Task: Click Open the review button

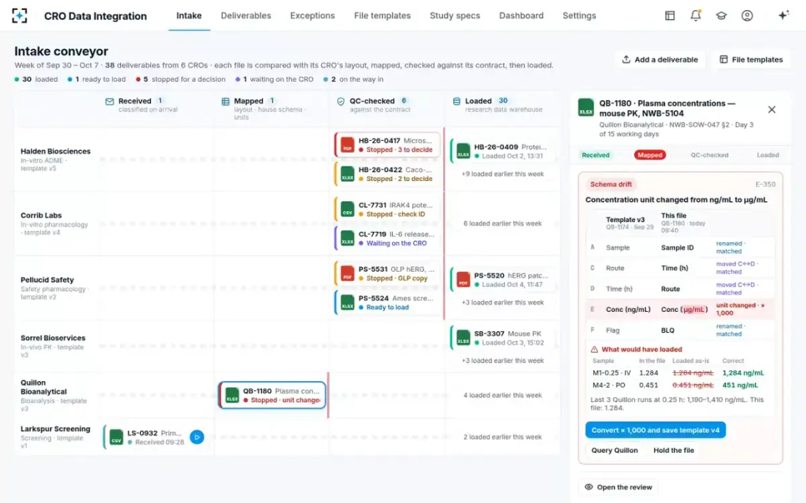Action: (618, 487)
